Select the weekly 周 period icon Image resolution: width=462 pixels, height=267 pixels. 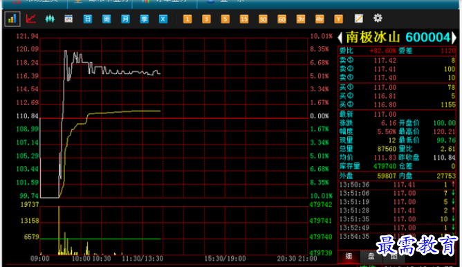[x=107, y=19]
